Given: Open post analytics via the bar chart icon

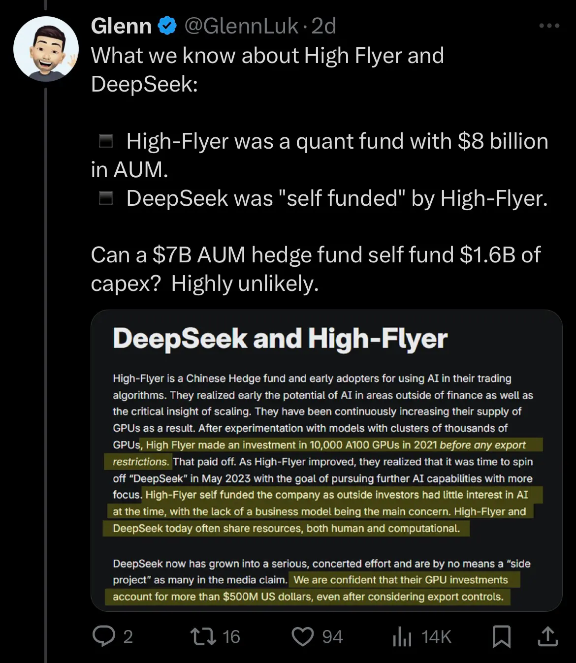Looking at the screenshot, I should coord(403,636).
